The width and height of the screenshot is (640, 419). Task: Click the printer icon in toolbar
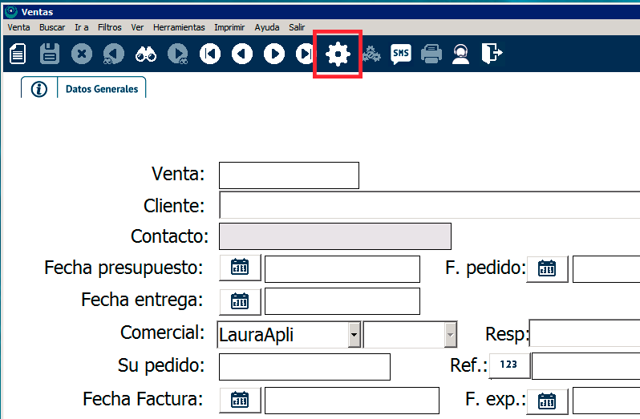[x=431, y=54]
